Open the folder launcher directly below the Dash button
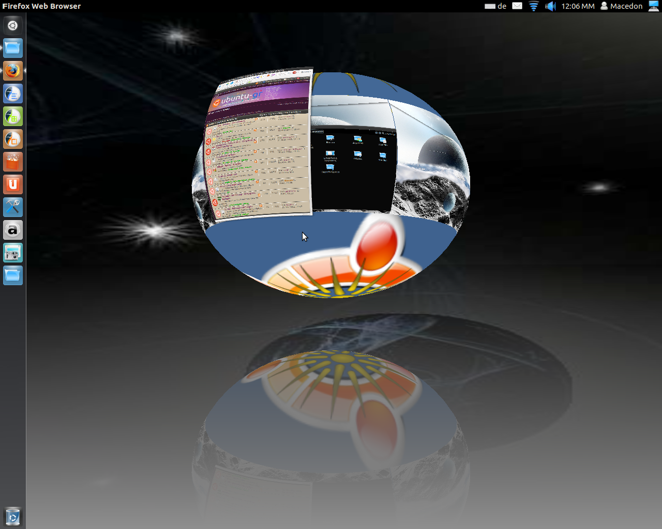Screen dimensions: 662x529 13,48
